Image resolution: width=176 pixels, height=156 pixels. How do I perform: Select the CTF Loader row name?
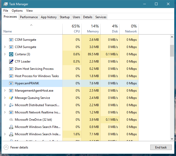point(23,62)
